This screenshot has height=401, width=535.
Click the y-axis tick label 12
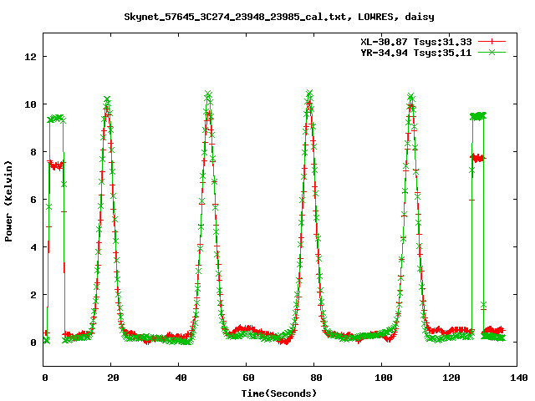click(30, 57)
